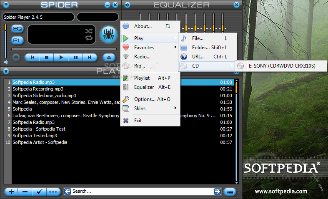The width and height of the screenshot is (328, 199).
Task: Skip to next track
Action: tap(90, 58)
